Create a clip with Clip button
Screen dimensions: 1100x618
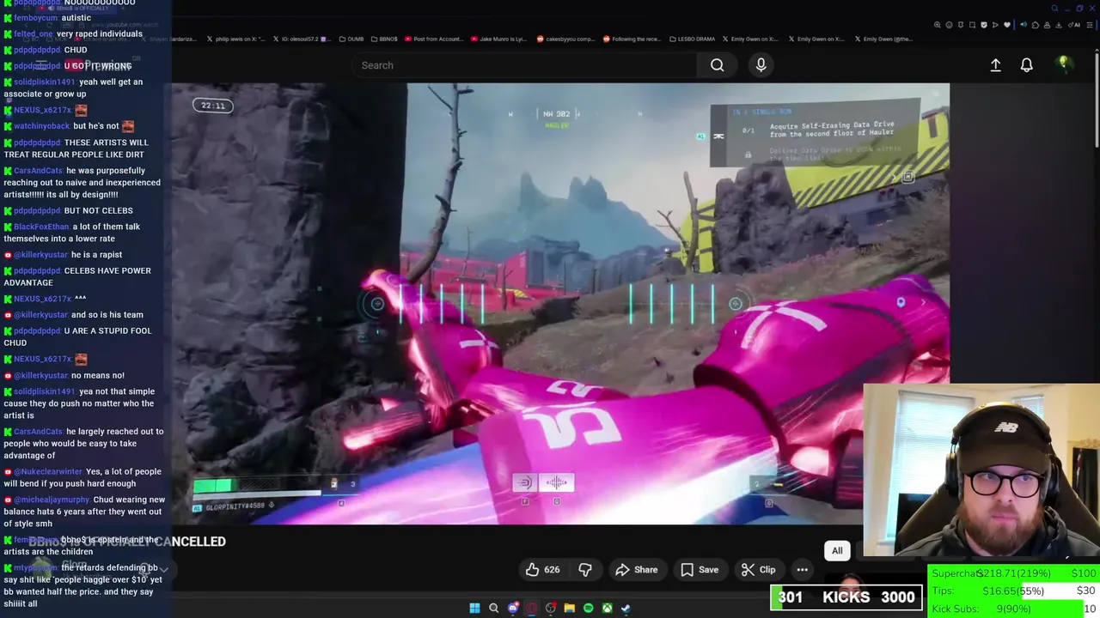[758, 569]
